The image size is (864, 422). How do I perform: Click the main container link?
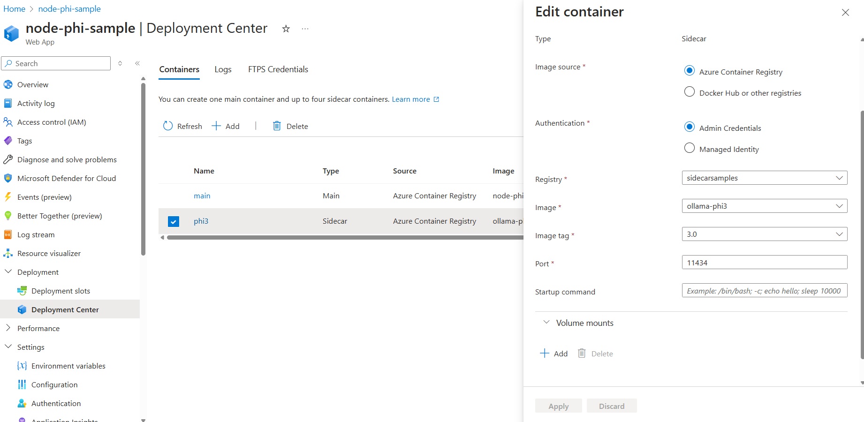point(202,196)
